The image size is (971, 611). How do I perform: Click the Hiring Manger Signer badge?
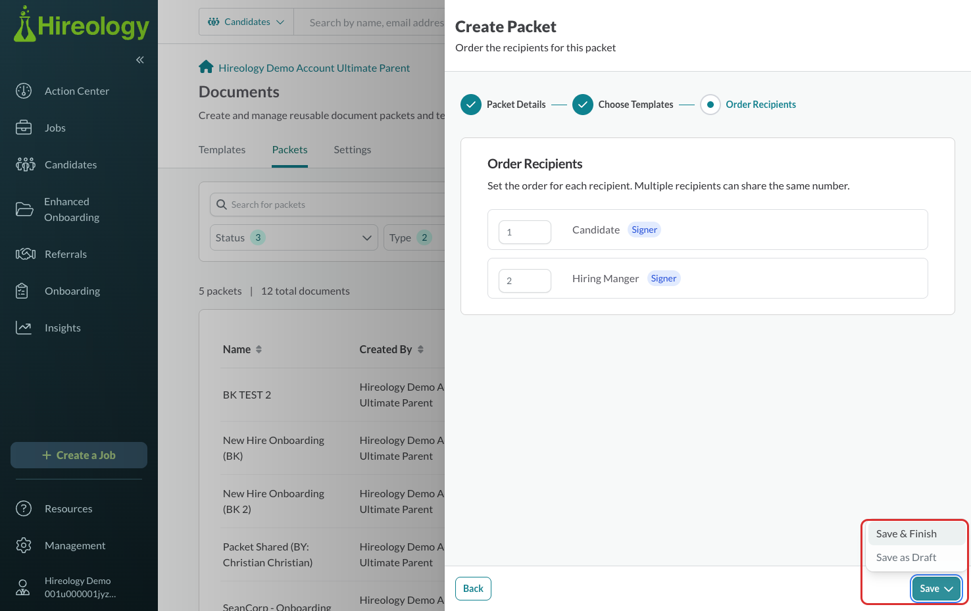pos(663,278)
